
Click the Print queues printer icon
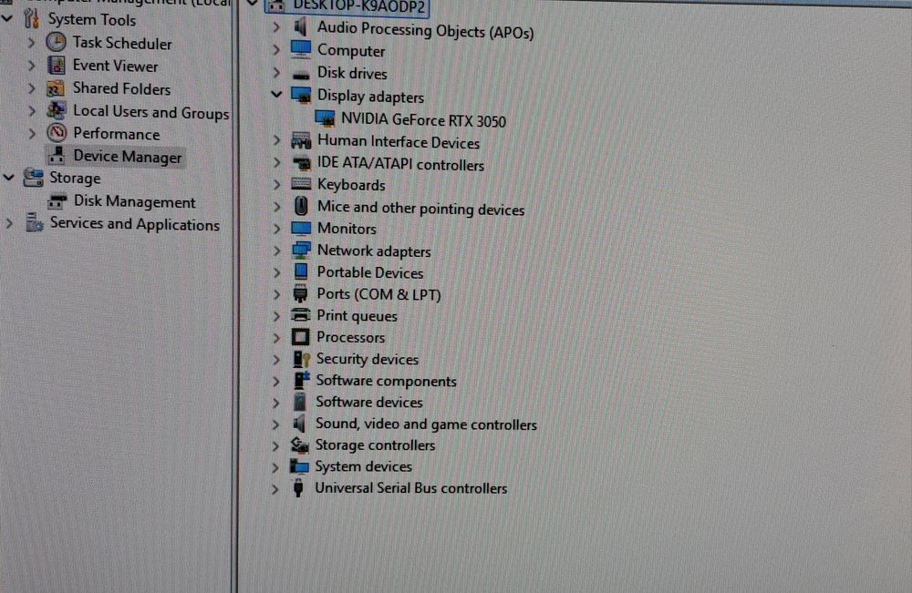click(x=300, y=315)
